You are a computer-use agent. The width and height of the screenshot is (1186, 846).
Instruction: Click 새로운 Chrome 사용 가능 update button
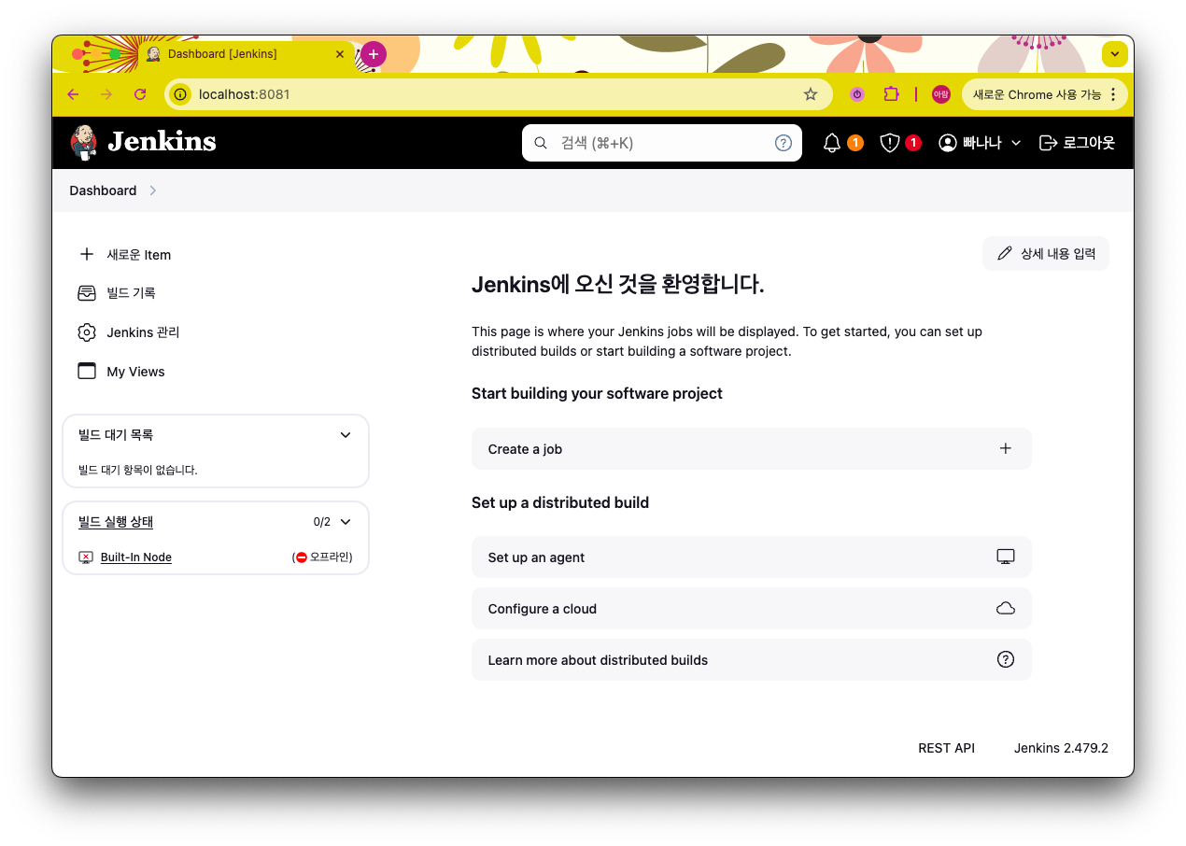[1037, 94]
